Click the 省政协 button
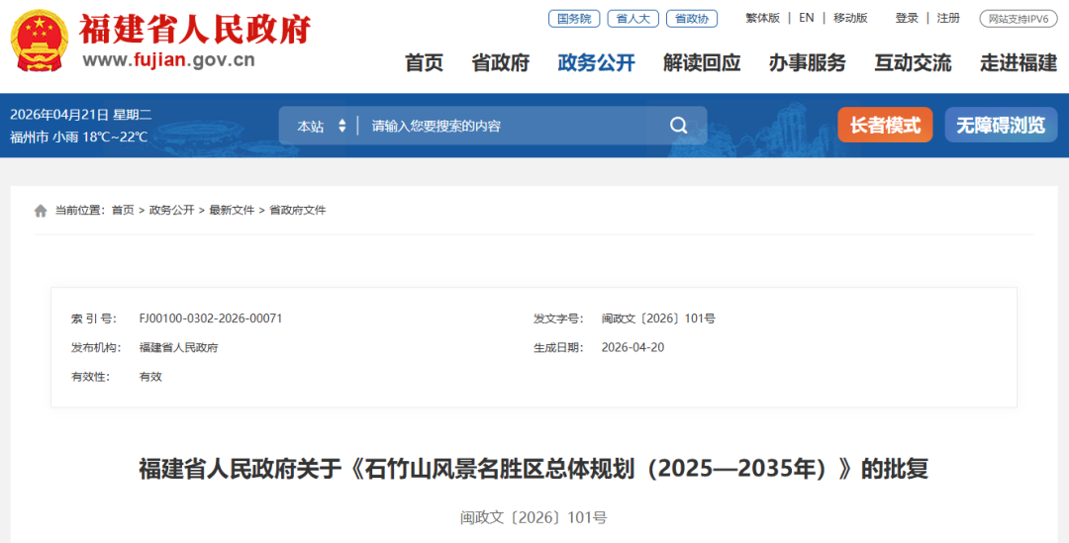 pyautogui.click(x=691, y=18)
